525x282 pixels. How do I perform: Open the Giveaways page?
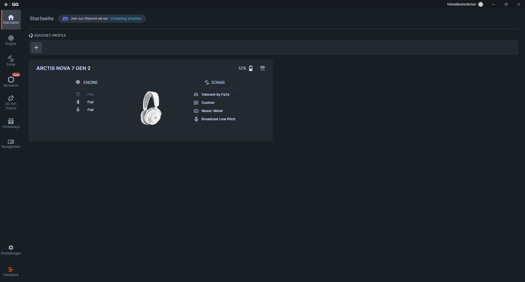click(x=11, y=123)
